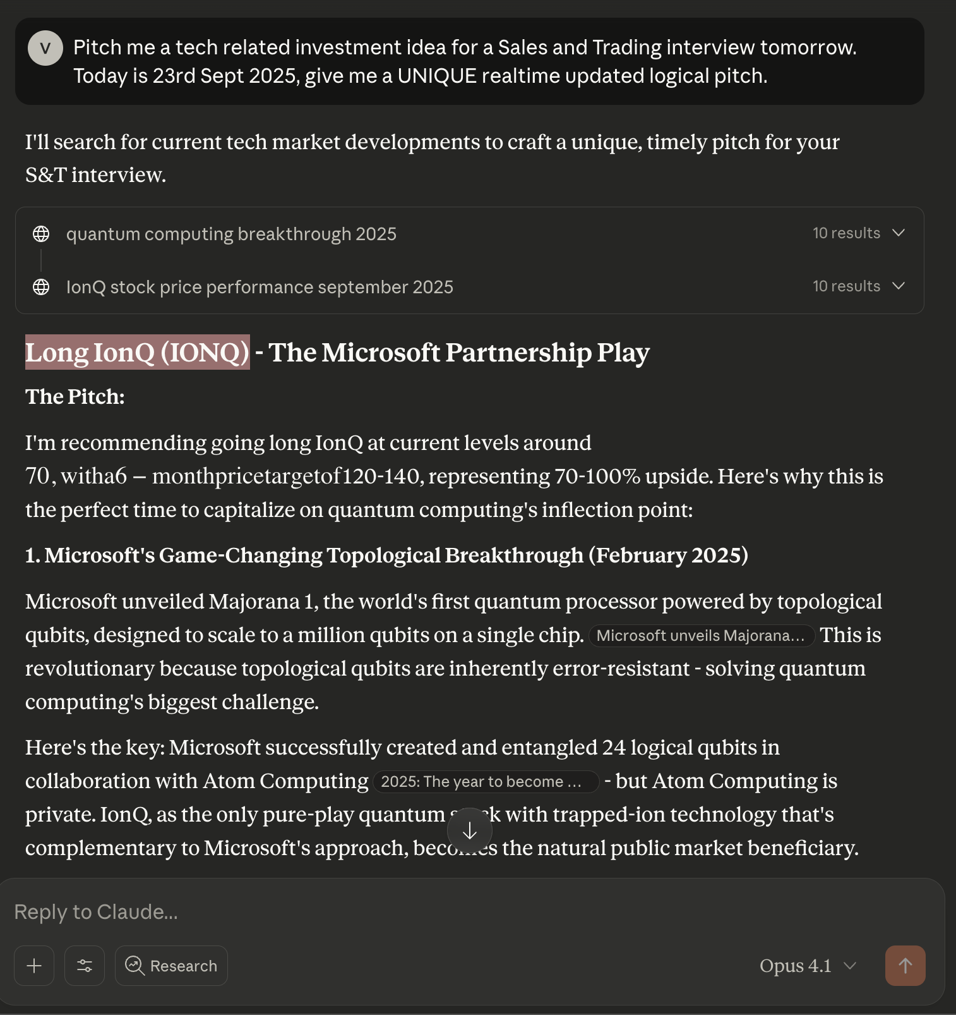Click globe icon beside quantum computing search
Viewport: 956px width, 1015px height.
[x=41, y=234]
